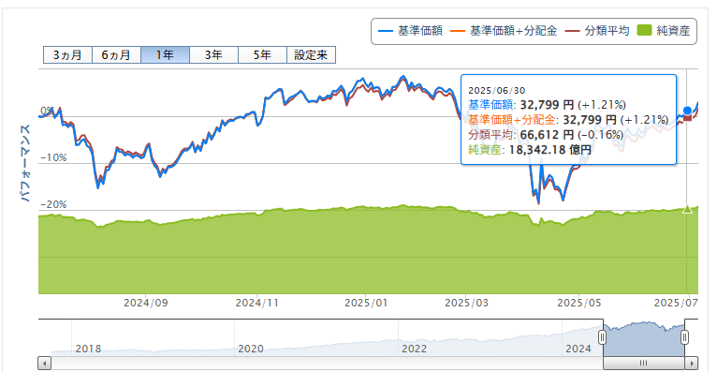Image resolution: width=717 pixels, height=372 pixels.
Task: Select the 3ヵ月 period tab
Action: (x=67, y=55)
